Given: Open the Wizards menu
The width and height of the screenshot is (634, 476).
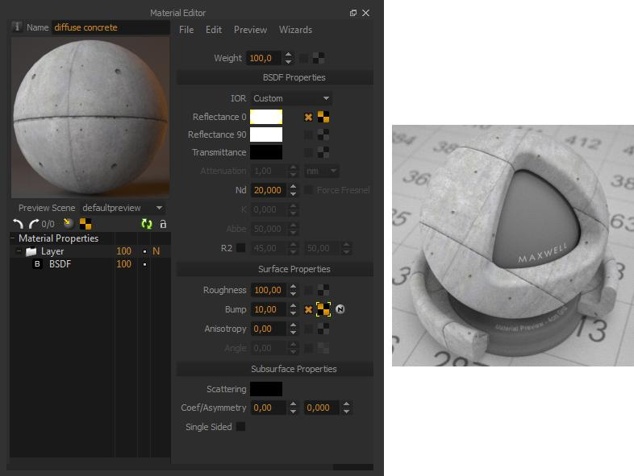Looking at the screenshot, I should click(295, 30).
